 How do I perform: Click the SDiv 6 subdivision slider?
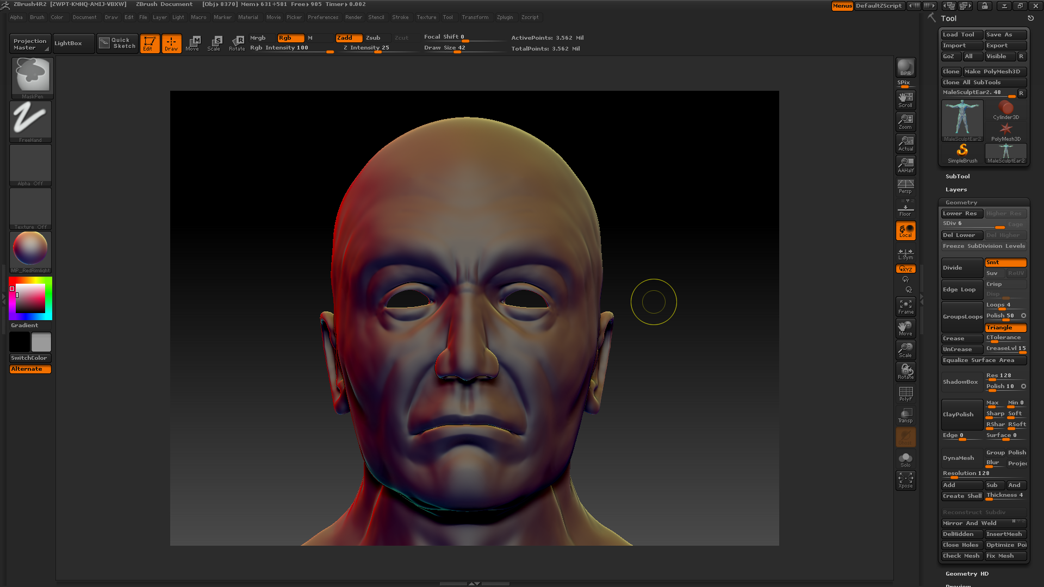pos(973,224)
